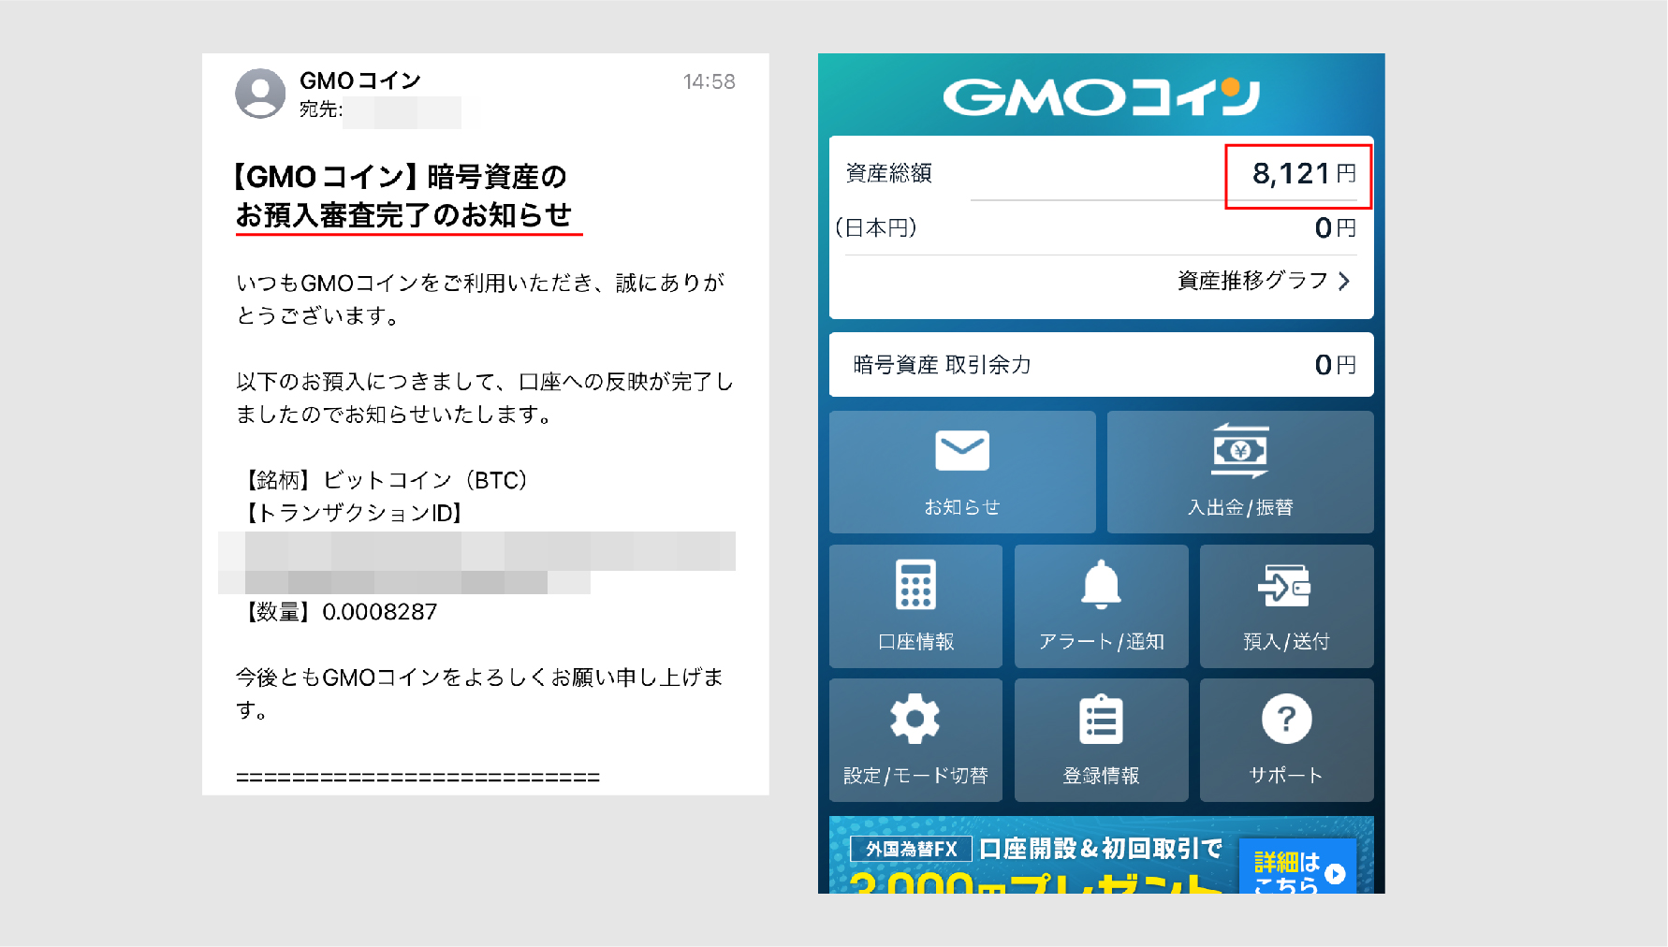Open the 口座情報 calculator icon
Image resolution: width=1668 pixels, height=947 pixels.
[915, 585]
